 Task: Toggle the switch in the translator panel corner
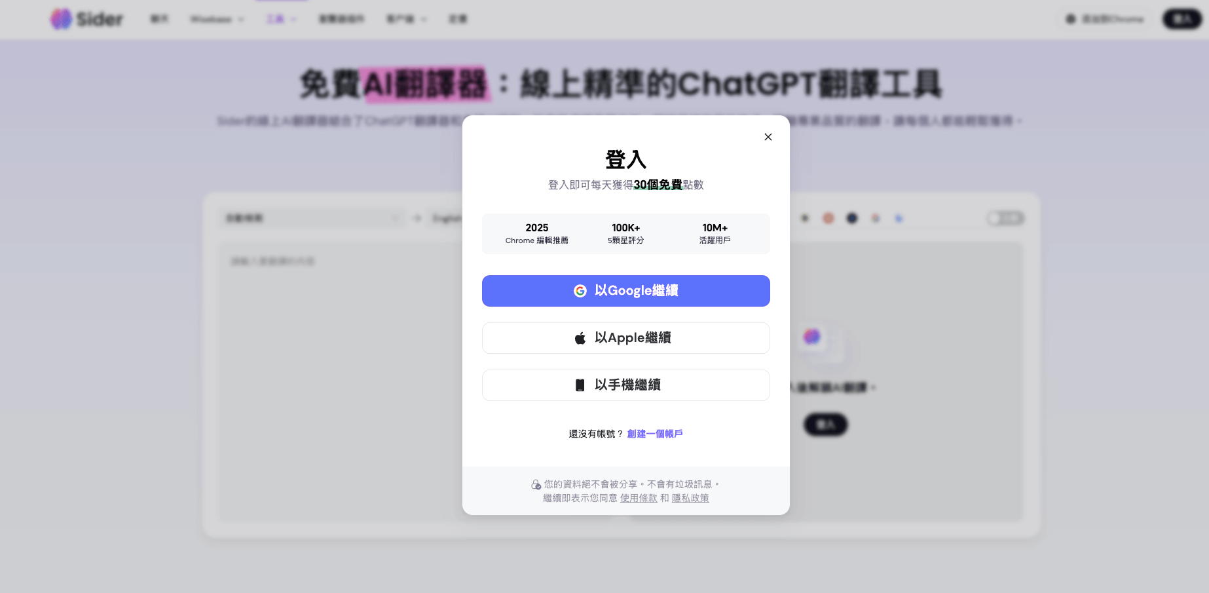(x=1005, y=218)
